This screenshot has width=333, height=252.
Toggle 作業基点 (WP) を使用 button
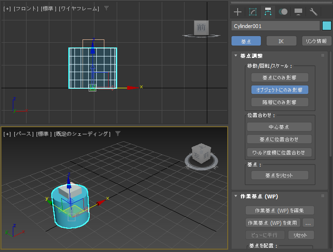point(273,223)
